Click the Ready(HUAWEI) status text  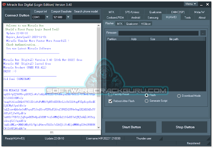point(15,138)
